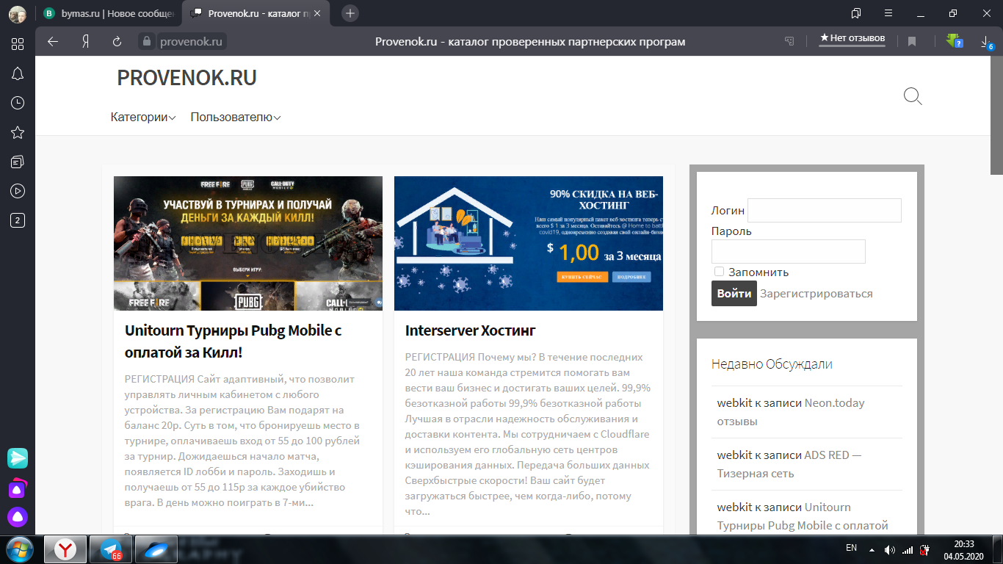Open new tab with plus button
The width and height of the screenshot is (1003, 564).
(350, 13)
